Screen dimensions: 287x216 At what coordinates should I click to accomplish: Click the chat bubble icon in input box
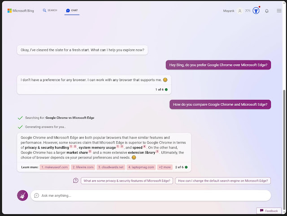point(37,195)
